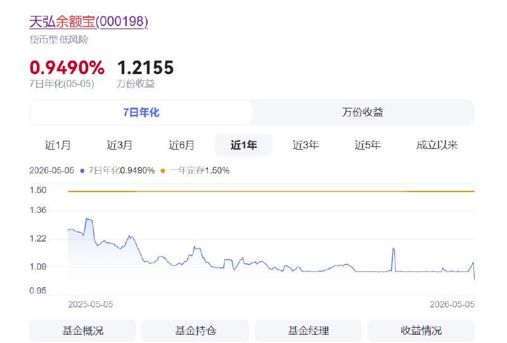This screenshot has height=343, width=507.
Task: Select the 近6月 time range
Action: pos(182,145)
